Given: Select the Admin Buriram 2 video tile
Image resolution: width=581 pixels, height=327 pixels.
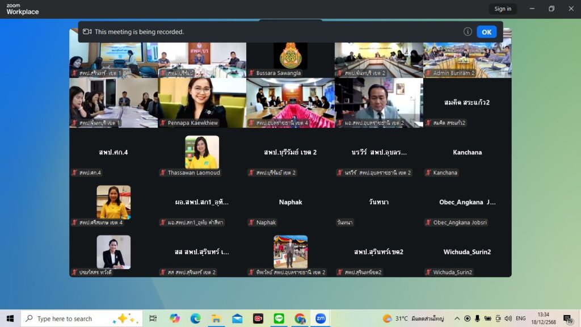Looking at the screenshot, I should point(467,60).
